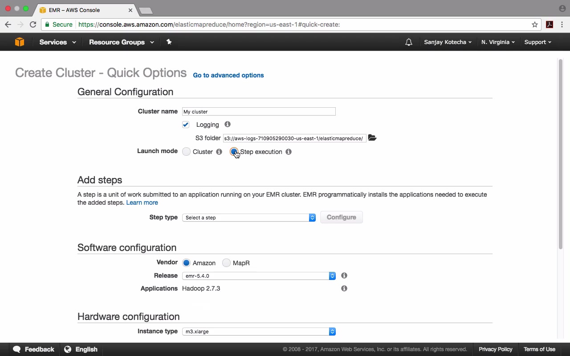Open the Chrome menu (three dots)
This screenshot has width=570, height=356.
[562, 24]
